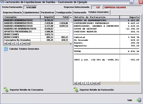Click the Calcular Totales Generales calculator icon
The width and height of the screenshot is (143, 104).
(x=6, y=49)
